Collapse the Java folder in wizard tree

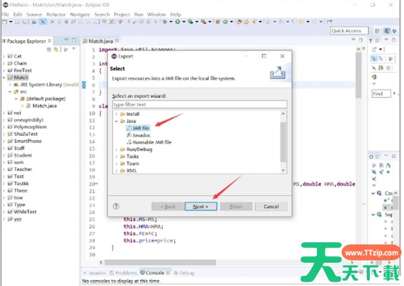click(116, 121)
